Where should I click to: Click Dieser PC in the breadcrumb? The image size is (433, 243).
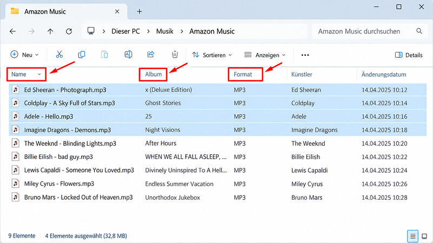click(x=126, y=31)
